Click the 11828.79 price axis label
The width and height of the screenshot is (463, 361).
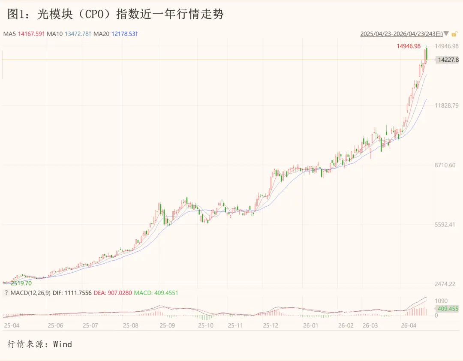(447, 105)
